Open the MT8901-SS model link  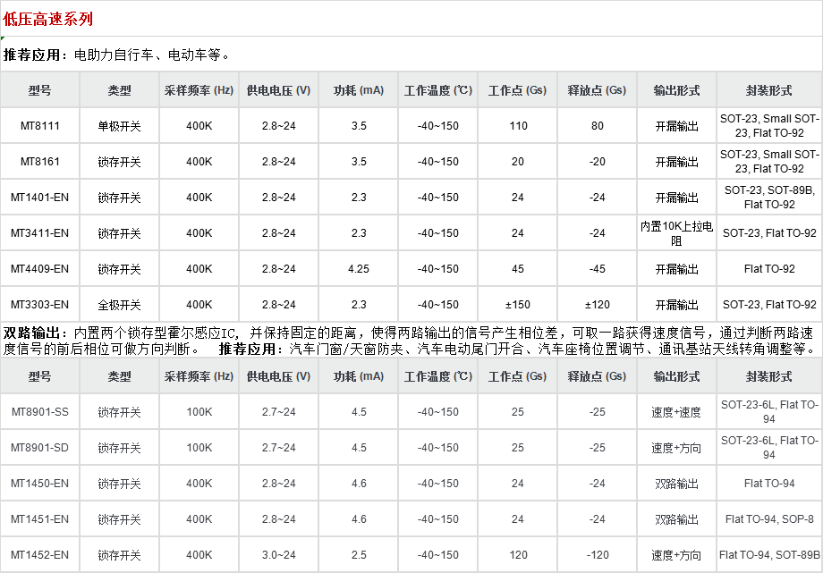(39, 412)
